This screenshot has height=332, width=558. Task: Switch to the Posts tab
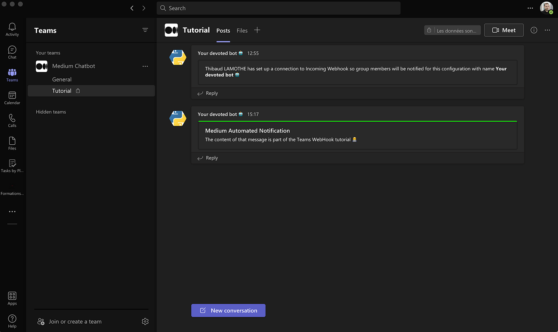coord(223,31)
